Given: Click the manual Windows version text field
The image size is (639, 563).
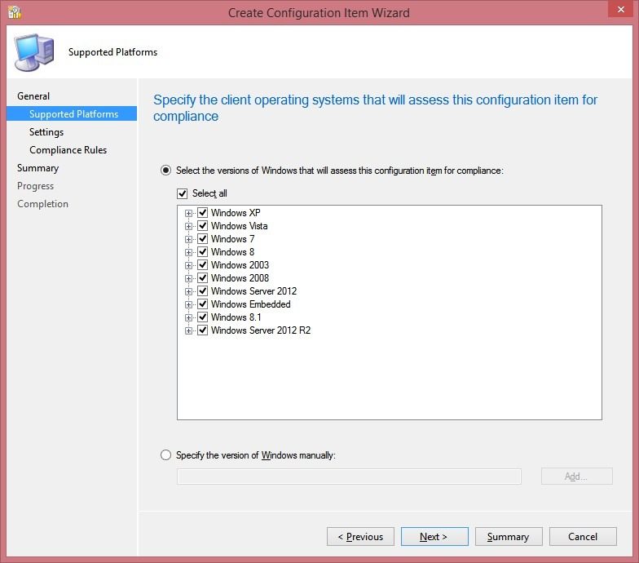Looking at the screenshot, I should [349, 477].
